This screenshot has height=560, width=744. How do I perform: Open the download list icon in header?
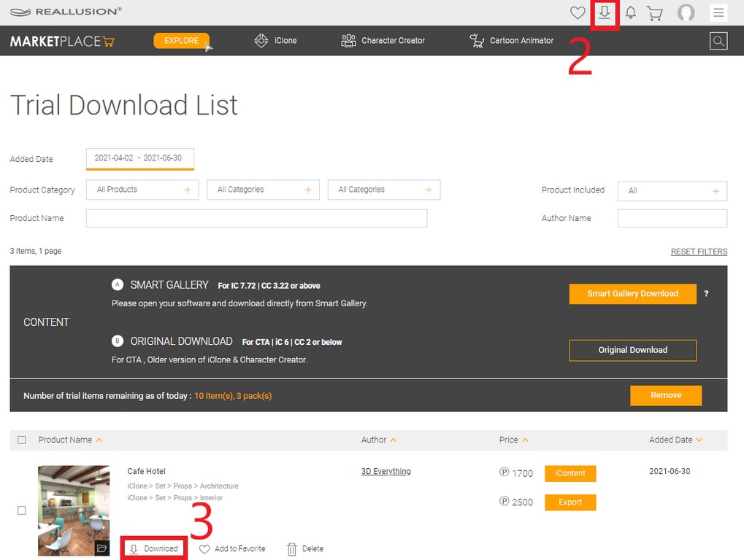click(605, 13)
